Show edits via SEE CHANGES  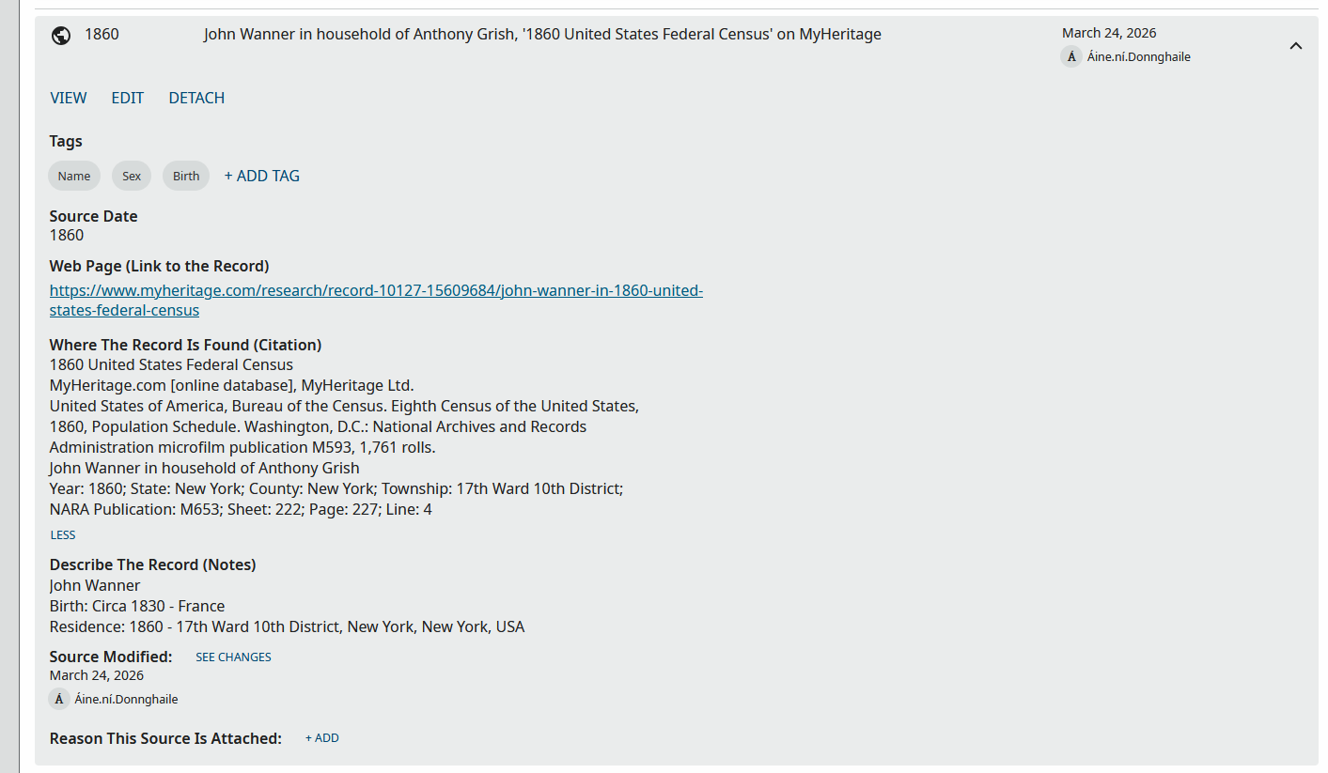233,657
